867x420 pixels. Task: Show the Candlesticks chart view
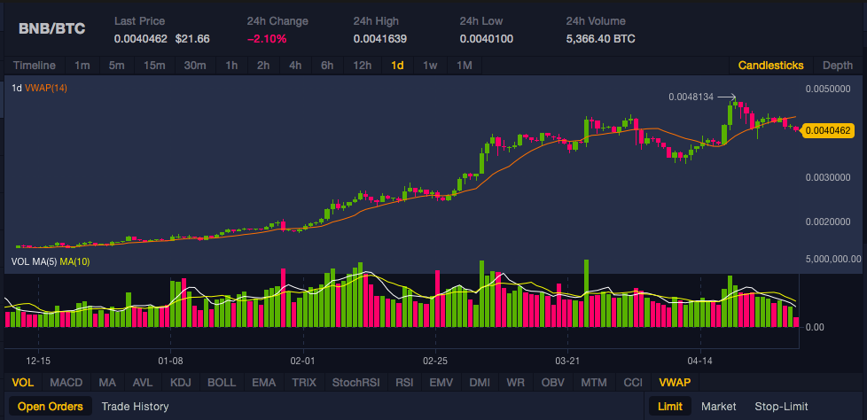(770, 66)
